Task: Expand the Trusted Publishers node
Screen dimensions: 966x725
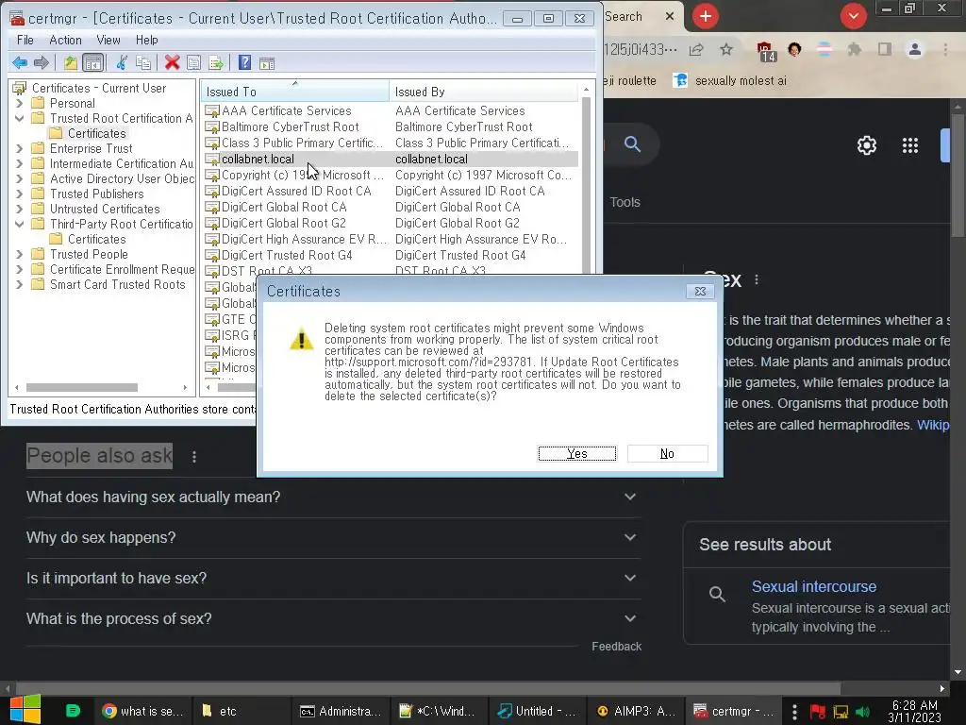Action: [x=19, y=194]
